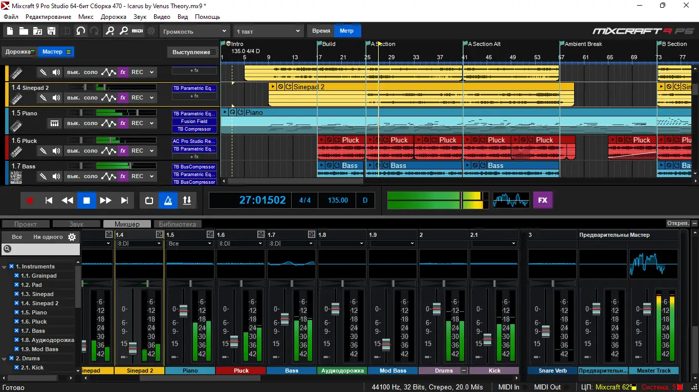Solo the 1.7 Bass track
This screenshot has height=392, width=699.
coord(91,176)
